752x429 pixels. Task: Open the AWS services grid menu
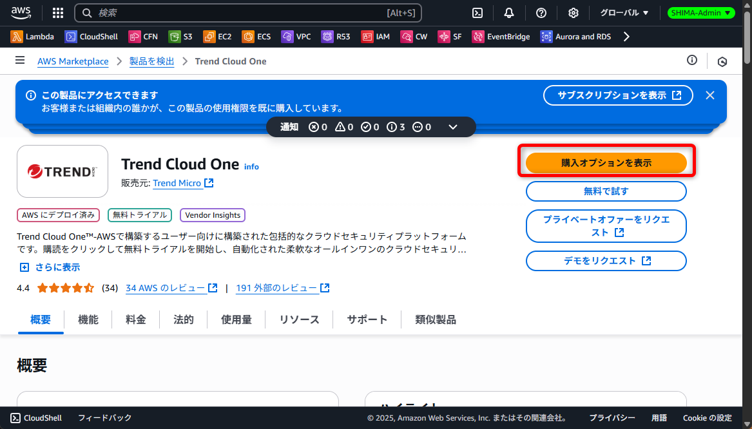coord(57,13)
